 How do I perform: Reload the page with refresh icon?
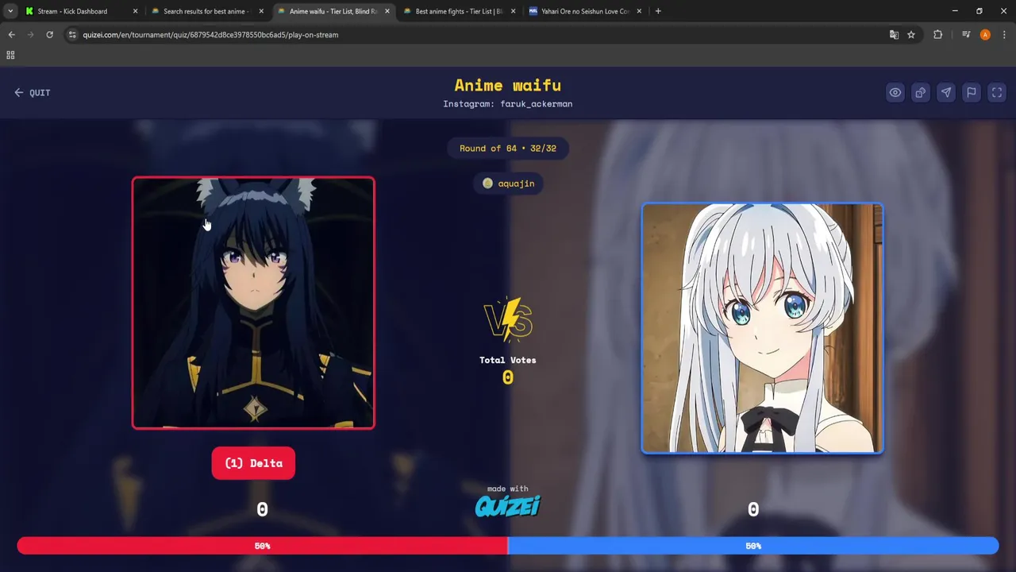click(49, 35)
